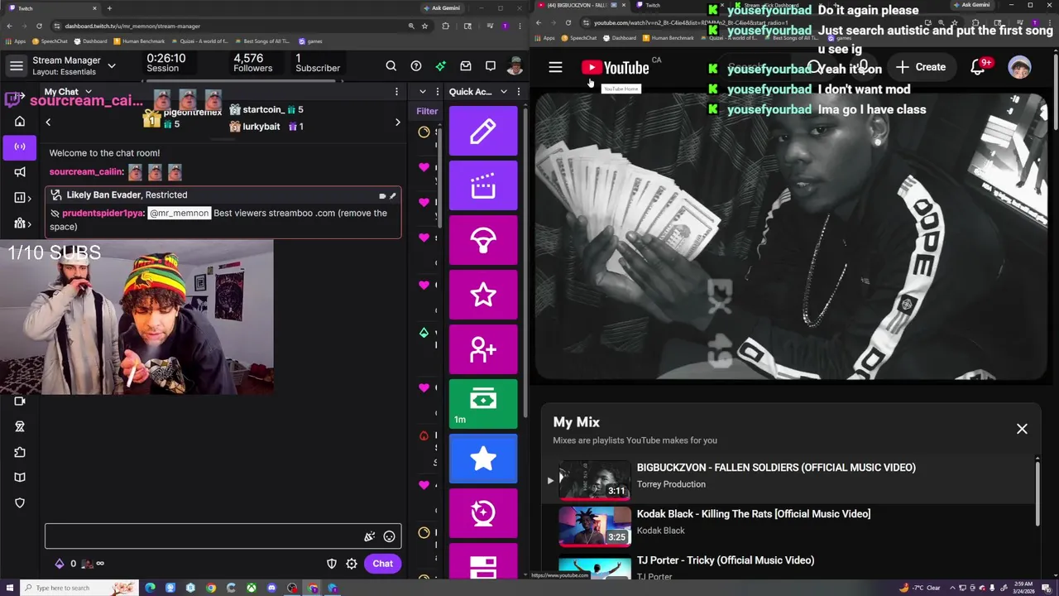Viewport: 1059px width, 596px height.
Task: Open the emote picker smiley icon
Action: coord(390,536)
